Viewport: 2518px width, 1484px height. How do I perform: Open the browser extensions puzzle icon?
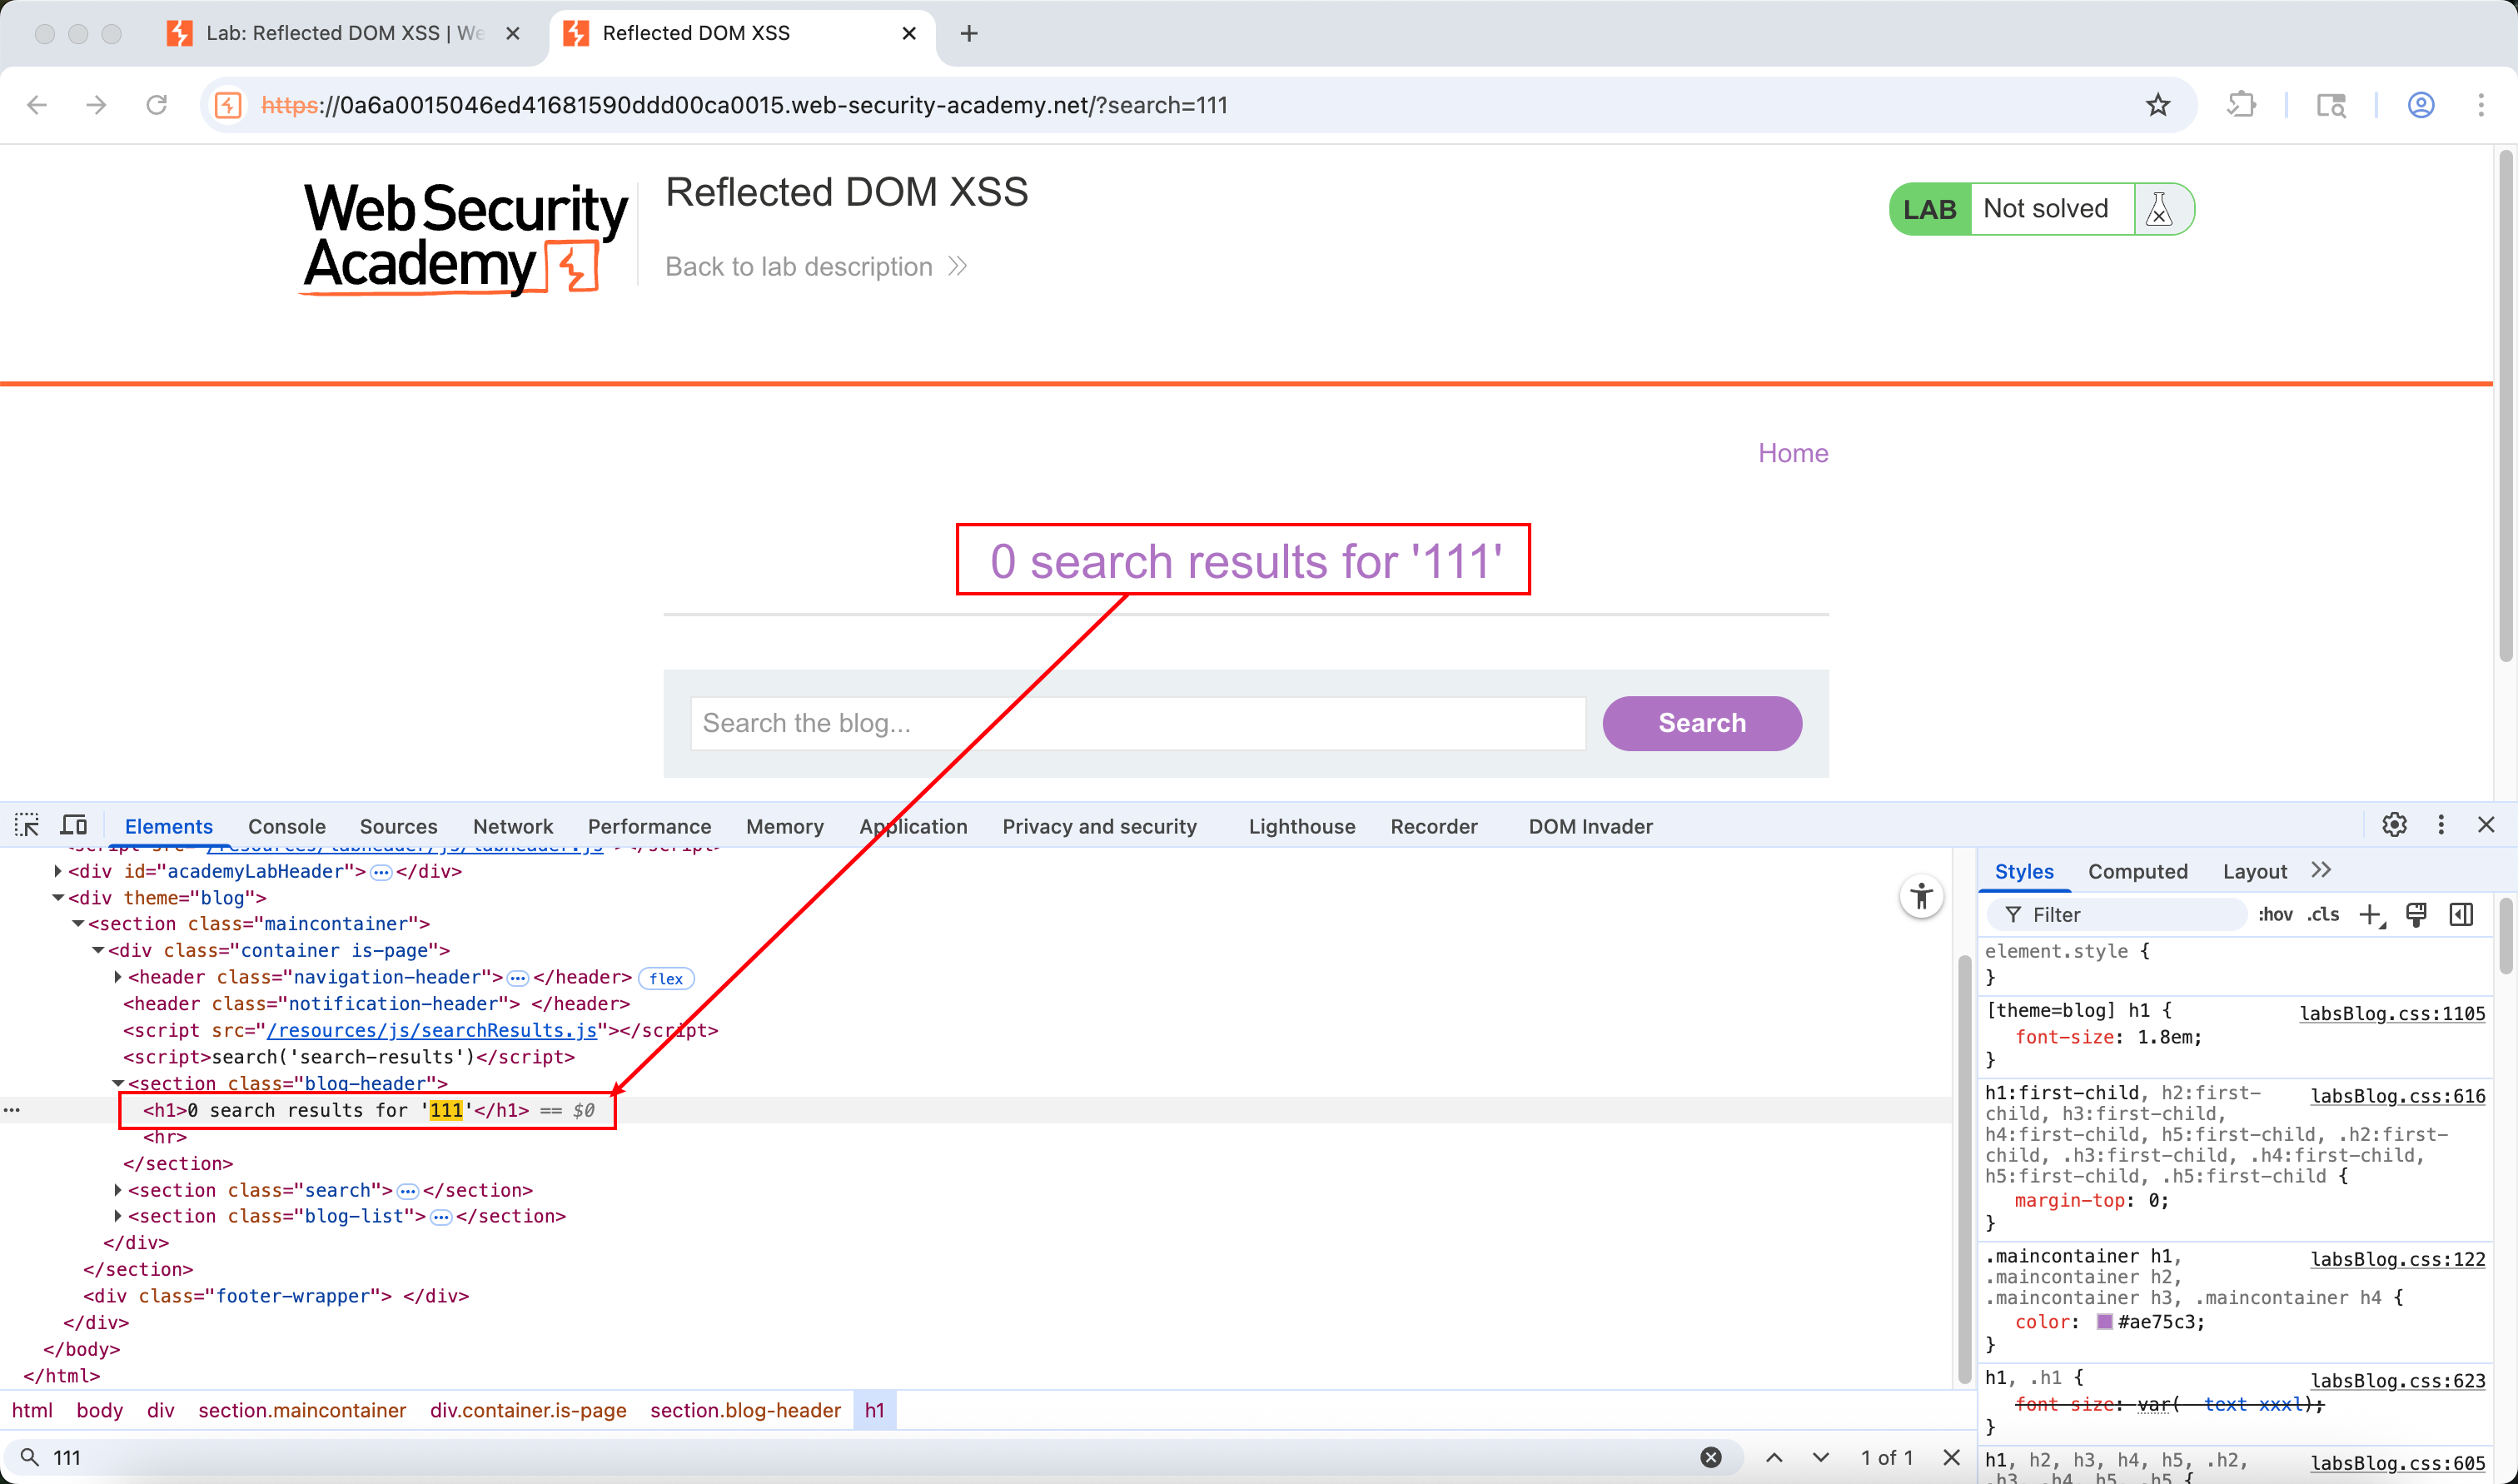pos(2241,105)
